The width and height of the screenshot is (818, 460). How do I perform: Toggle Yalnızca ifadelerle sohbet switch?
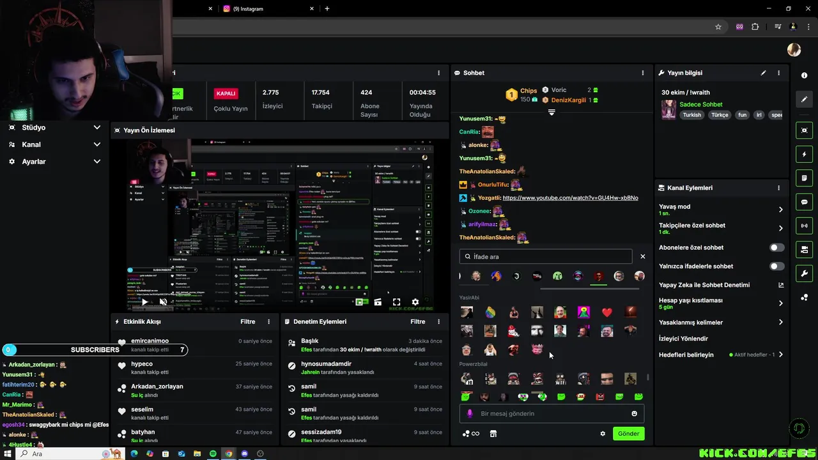pos(776,266)
